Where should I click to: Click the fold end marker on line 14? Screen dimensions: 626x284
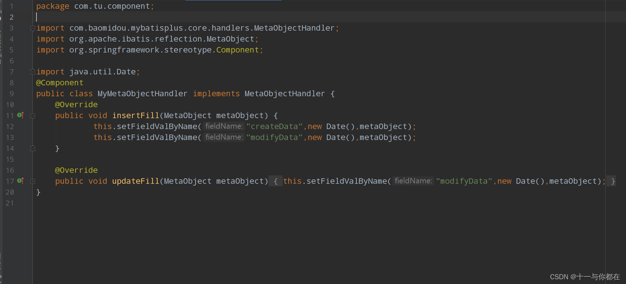click(32, 148)
